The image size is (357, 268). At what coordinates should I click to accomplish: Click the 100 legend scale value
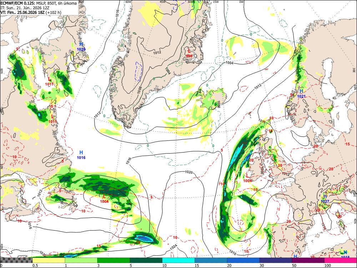[327, 266]
